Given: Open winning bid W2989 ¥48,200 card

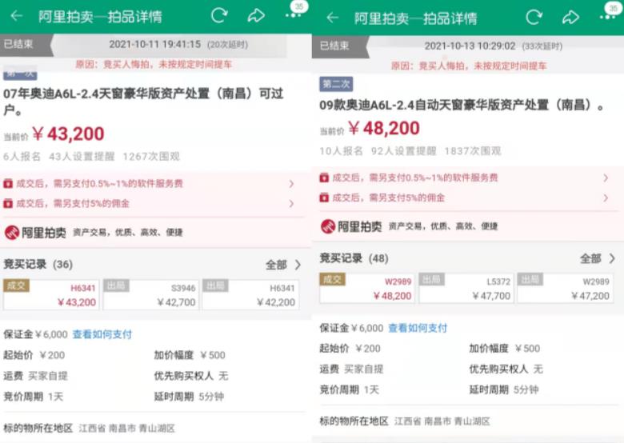Looking at the screenshot, I should point(366,288).
